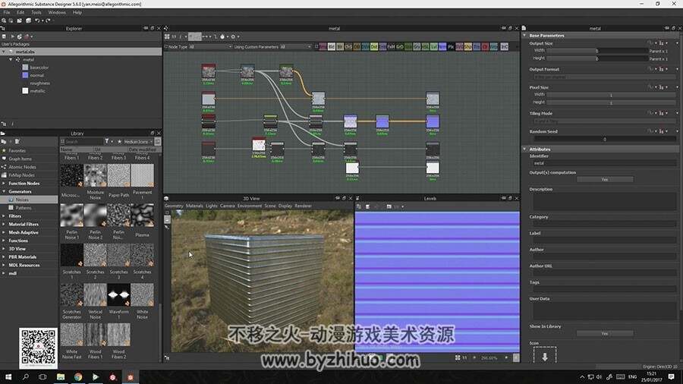This screenshot has height=384, width=683.
Task: Select the Plasma noise thumbnail
Action: [x=142, y=215]
